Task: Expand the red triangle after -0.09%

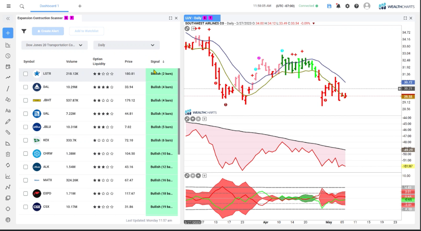Action: tap(313, 23)
